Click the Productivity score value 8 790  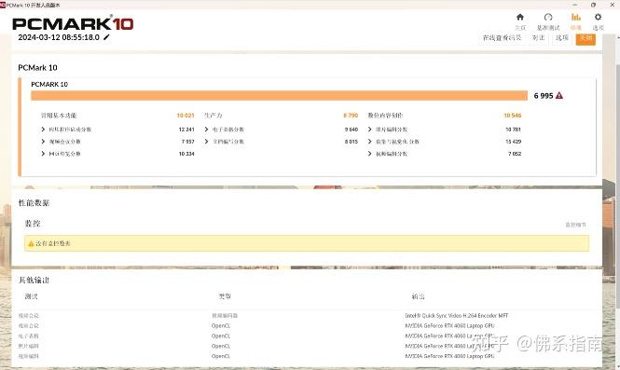(x=351, y=116)
